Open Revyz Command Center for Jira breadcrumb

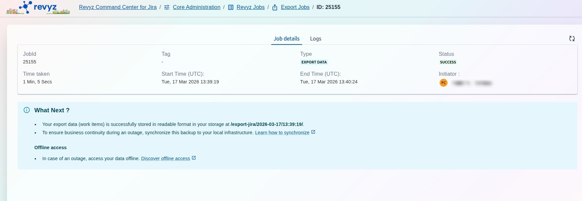[x=118, y=7]
